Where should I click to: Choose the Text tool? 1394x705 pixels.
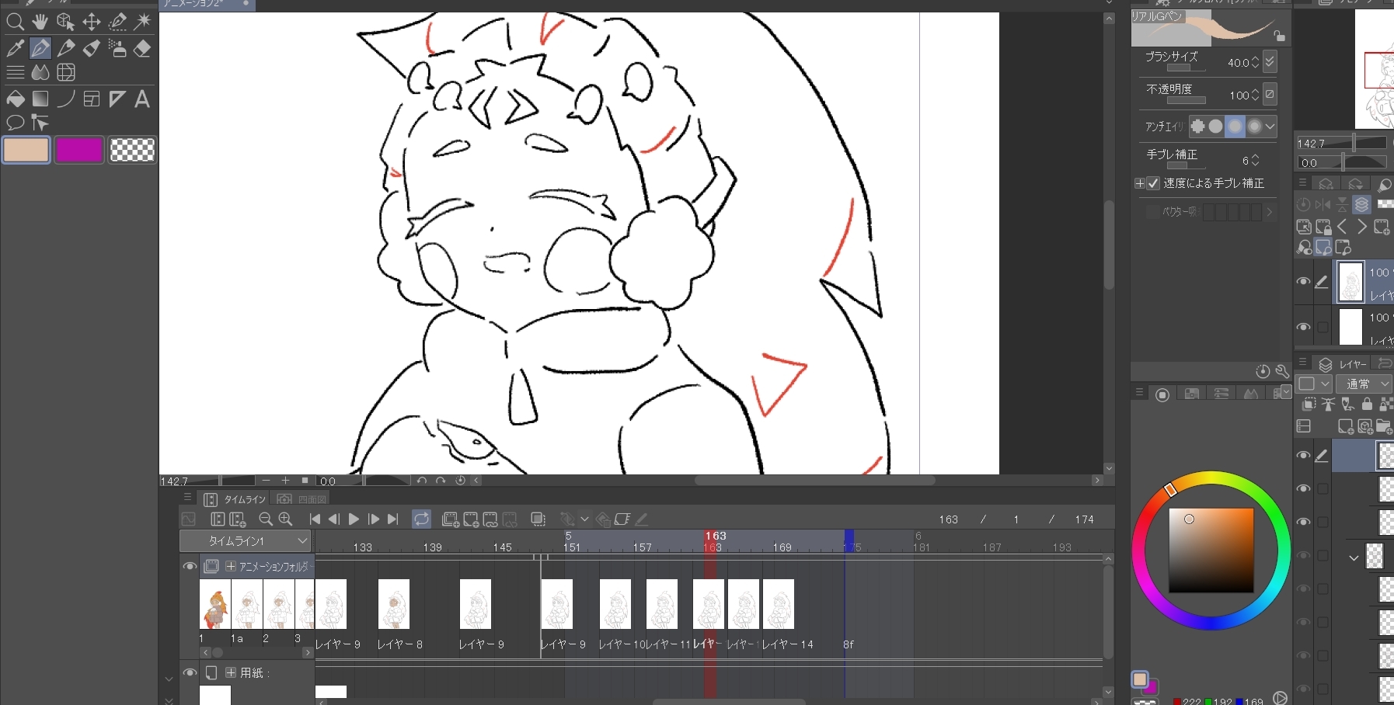142,99
